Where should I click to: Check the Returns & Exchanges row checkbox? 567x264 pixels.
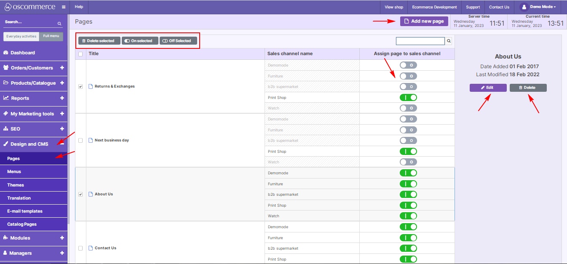click(80, 86)
